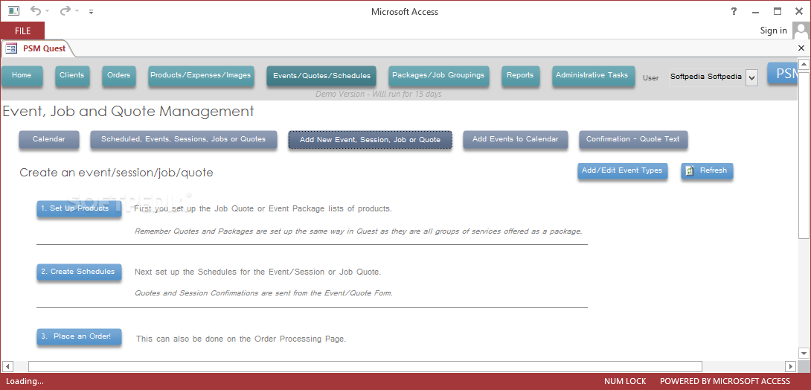Image resolution: width=811 pixels, height=390 pixels.
Task: Click the 'Event, Job and Quote Management' heading
Action: point(128,112)
